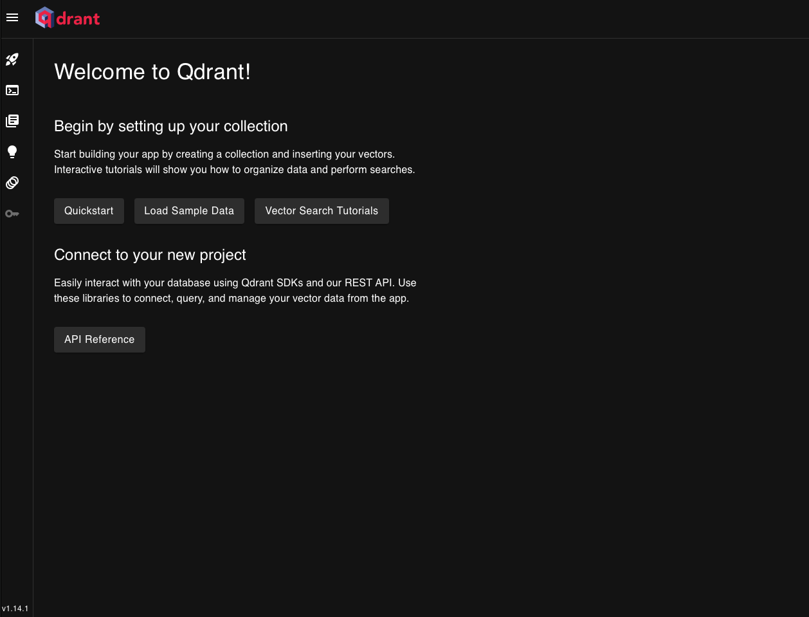Click the Load Sample Data button
Image resolution: width=809 pixels, height=617 pixels.
[x=189, y=211]
